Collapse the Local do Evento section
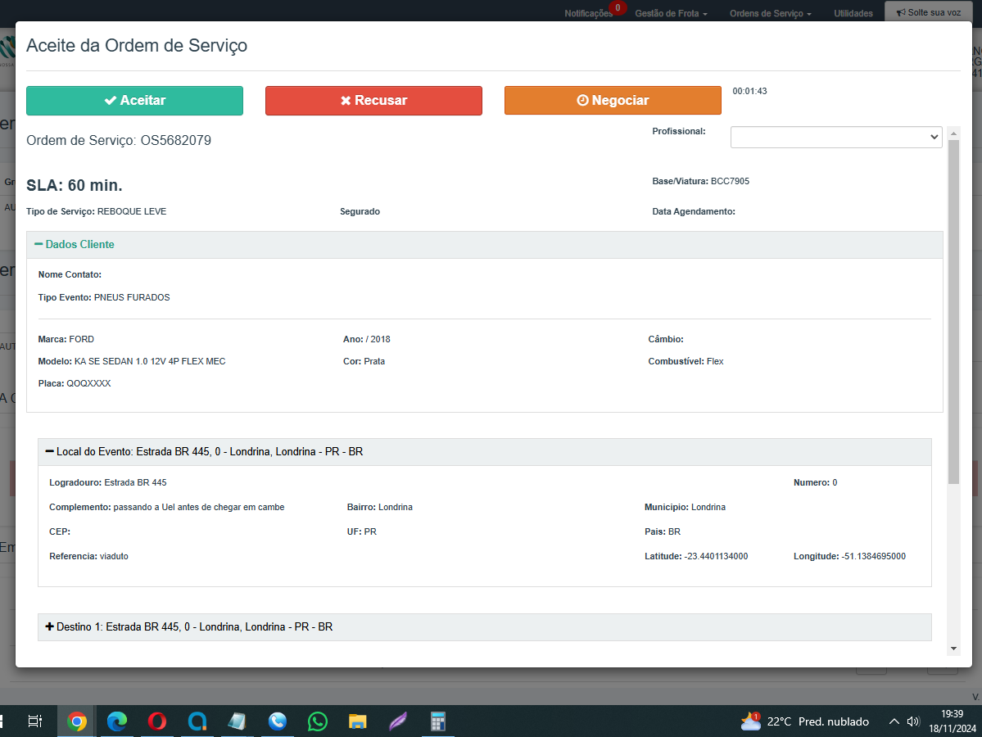This screenshot has width=982, height=737. tap(204, 451)
